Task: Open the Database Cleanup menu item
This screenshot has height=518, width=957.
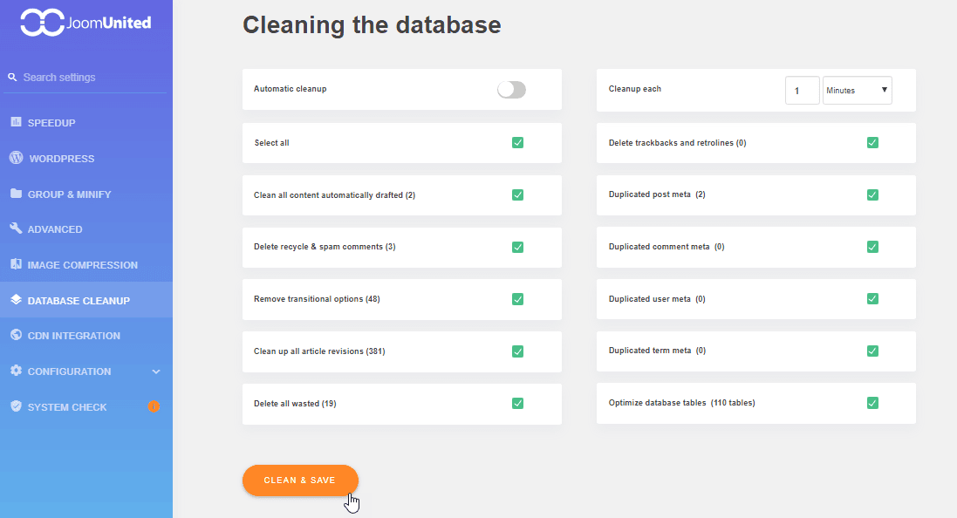Action: pyautogui.click(x=79, y=301)
